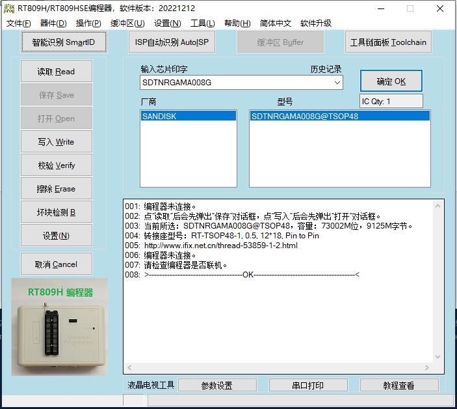Screen dimensions: 457x409
Task: Open the 工具链面板 Toolchain panel
Action: coord(388,42)
